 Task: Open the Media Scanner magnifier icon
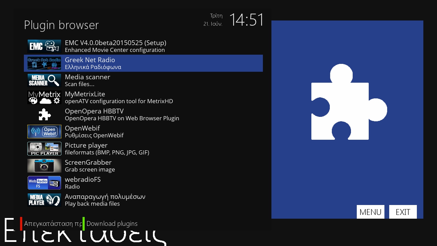point(44,80)
